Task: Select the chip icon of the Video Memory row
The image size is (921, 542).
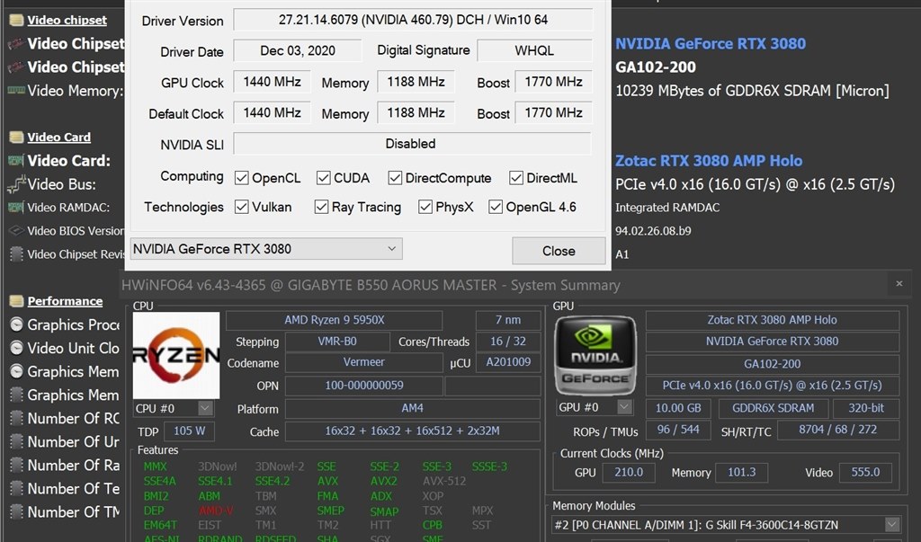Action: pyautogui.click(x=16, y=91)
